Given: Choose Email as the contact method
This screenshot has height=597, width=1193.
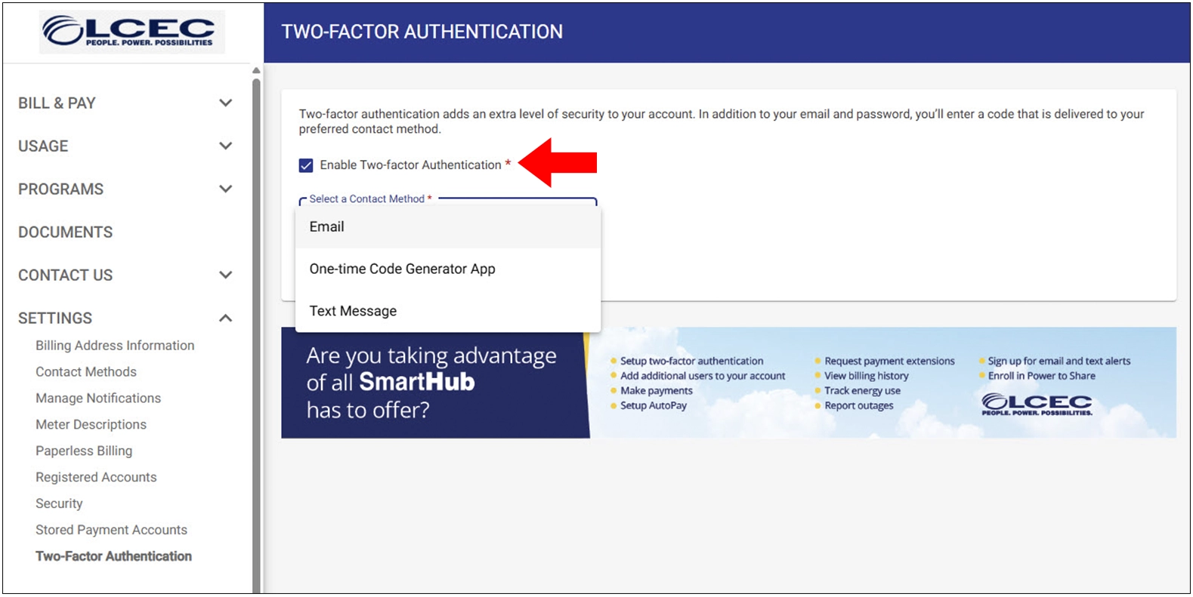Looking at the screenshot, I should (326, 227).
